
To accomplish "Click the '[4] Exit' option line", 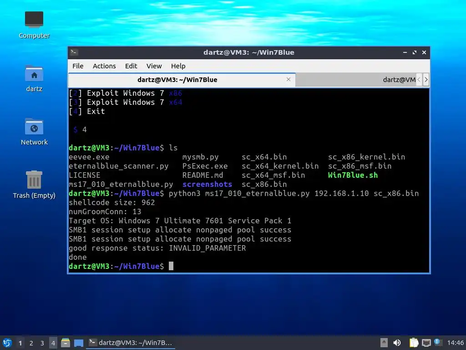I will [87, 111].
